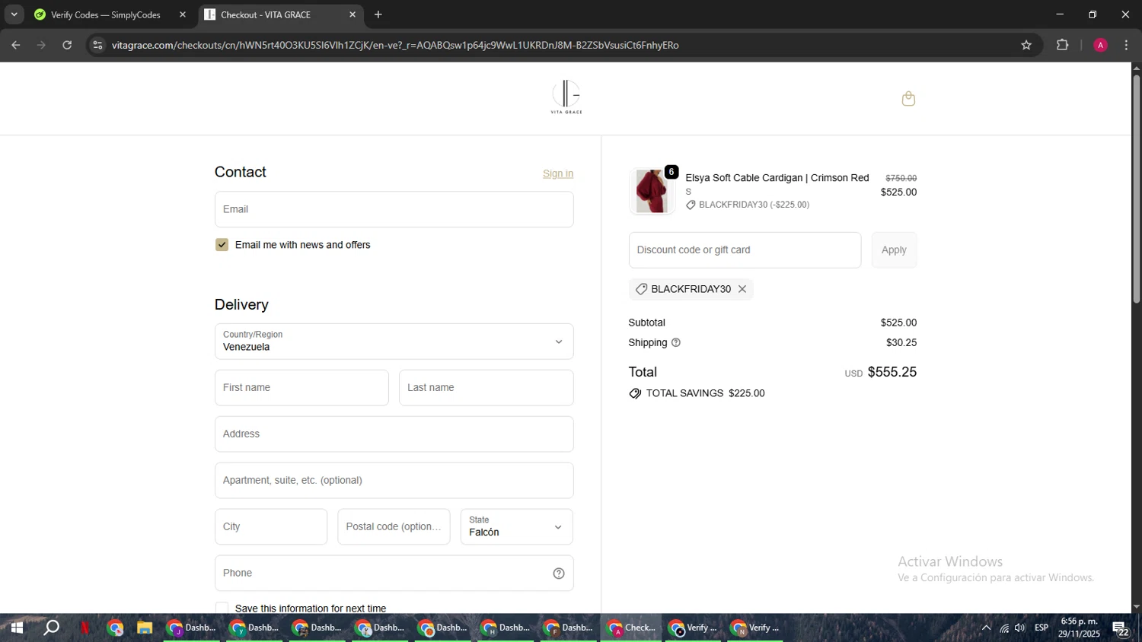The height and width of the screenshot is (642, 1142).
Task: Open the network Wi-Fi tray icon
Action: click(1004, 628)
